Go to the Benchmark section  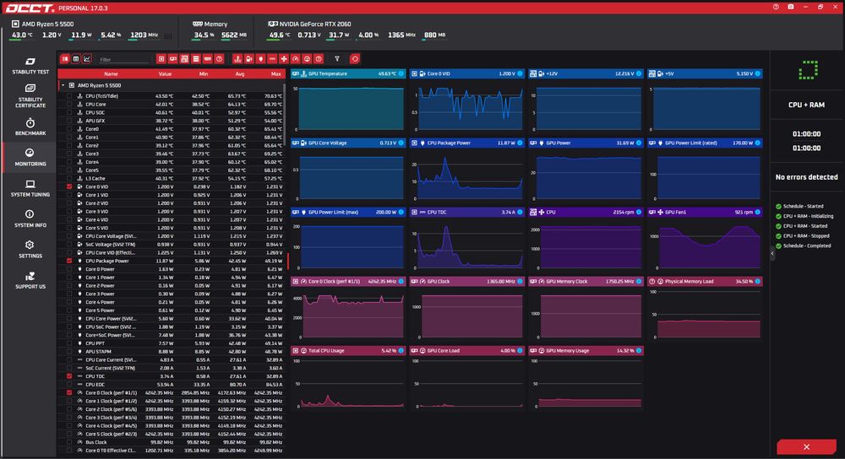click(30, 127)
